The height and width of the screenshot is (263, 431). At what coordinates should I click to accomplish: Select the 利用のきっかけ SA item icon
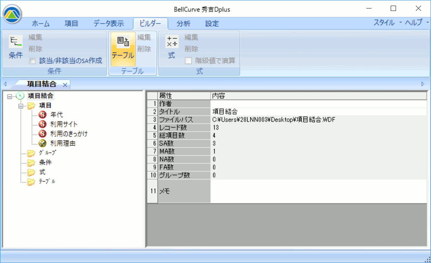coord(43,134)
